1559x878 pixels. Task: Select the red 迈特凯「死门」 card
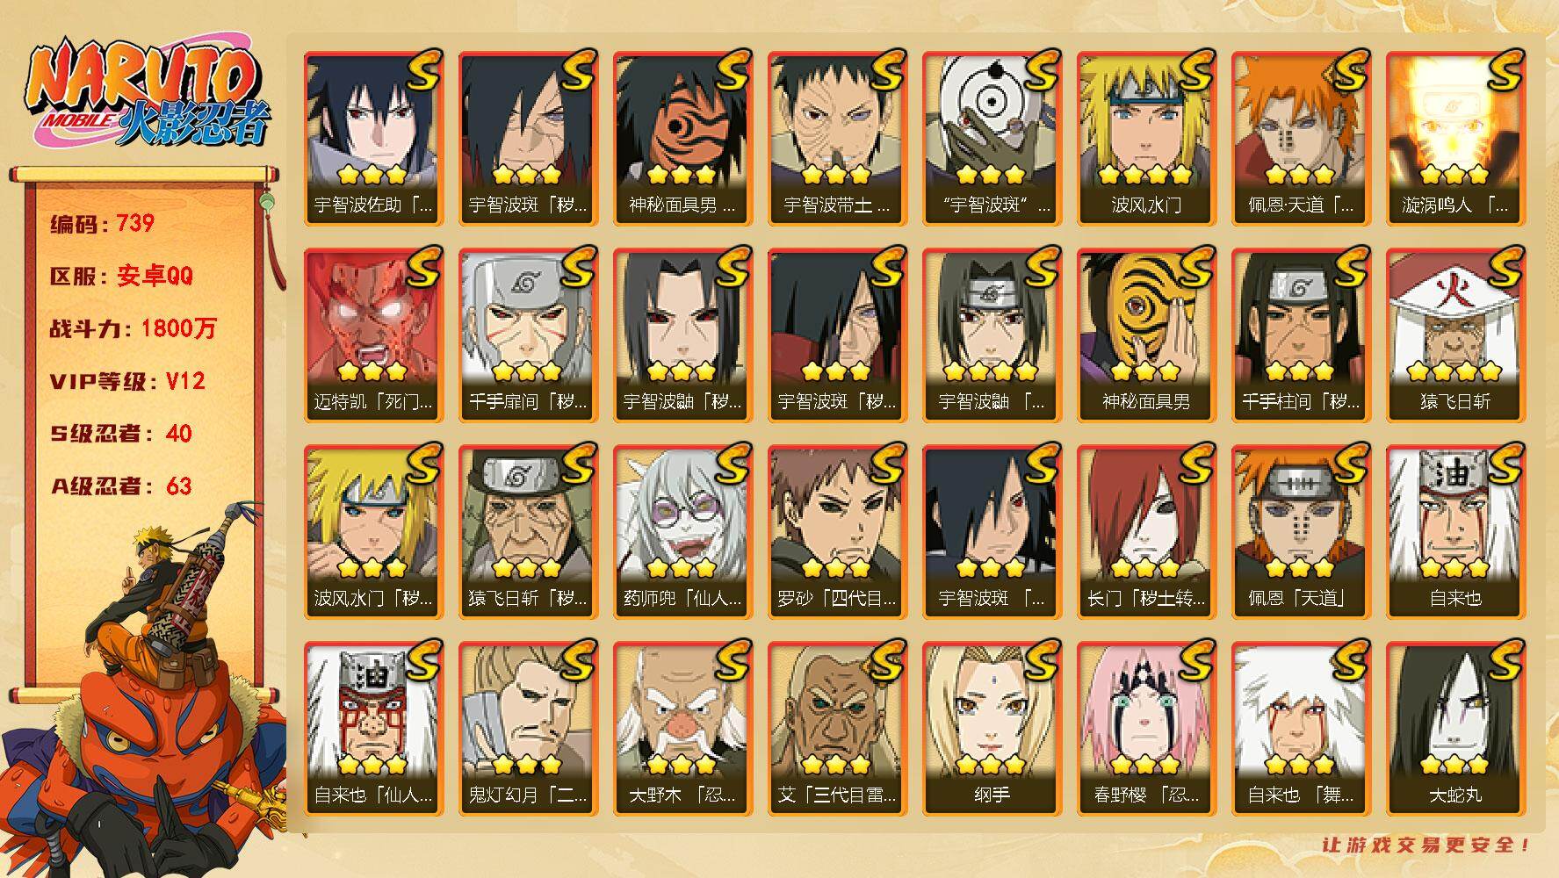click(x=373, y=335)
